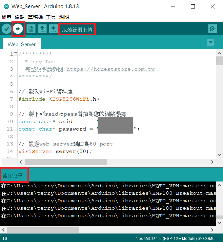Open a sketch using the Open icon
Image resolution: width=223 pixels, height=242 pixels.
(x=42, y=29)
